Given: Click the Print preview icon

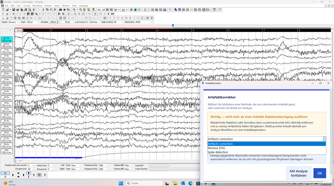Looking at the screenshot, I should coord(30,9).
